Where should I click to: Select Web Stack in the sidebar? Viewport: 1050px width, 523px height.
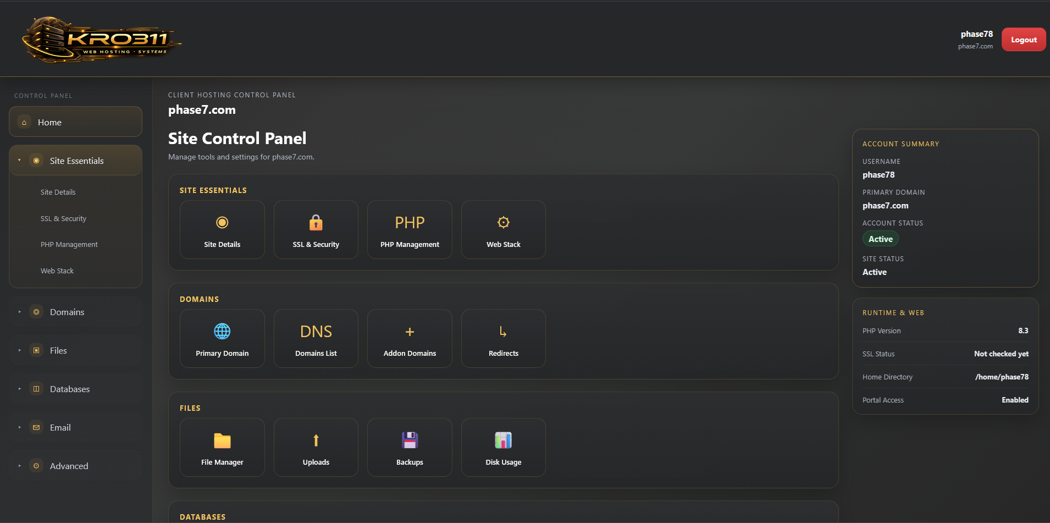(x=57, y=270)
